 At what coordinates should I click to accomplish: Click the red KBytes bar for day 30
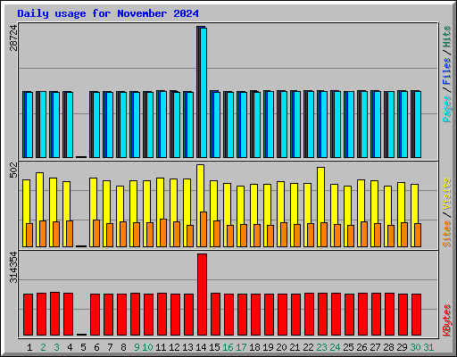(x=416, y=314)
